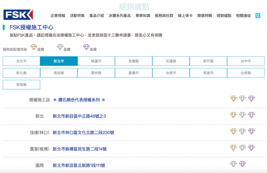Select the 彰化縣 tab
The image size is (267, 173).
pyautogui.click(x=22, y=73)
